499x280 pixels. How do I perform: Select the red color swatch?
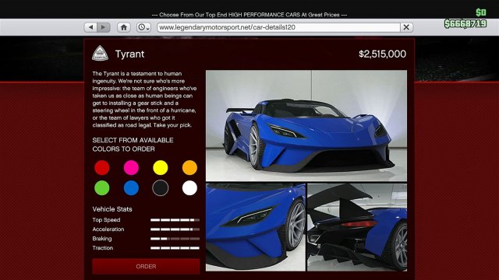102,168
